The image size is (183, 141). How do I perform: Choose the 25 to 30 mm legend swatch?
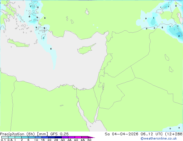[58, 137]
